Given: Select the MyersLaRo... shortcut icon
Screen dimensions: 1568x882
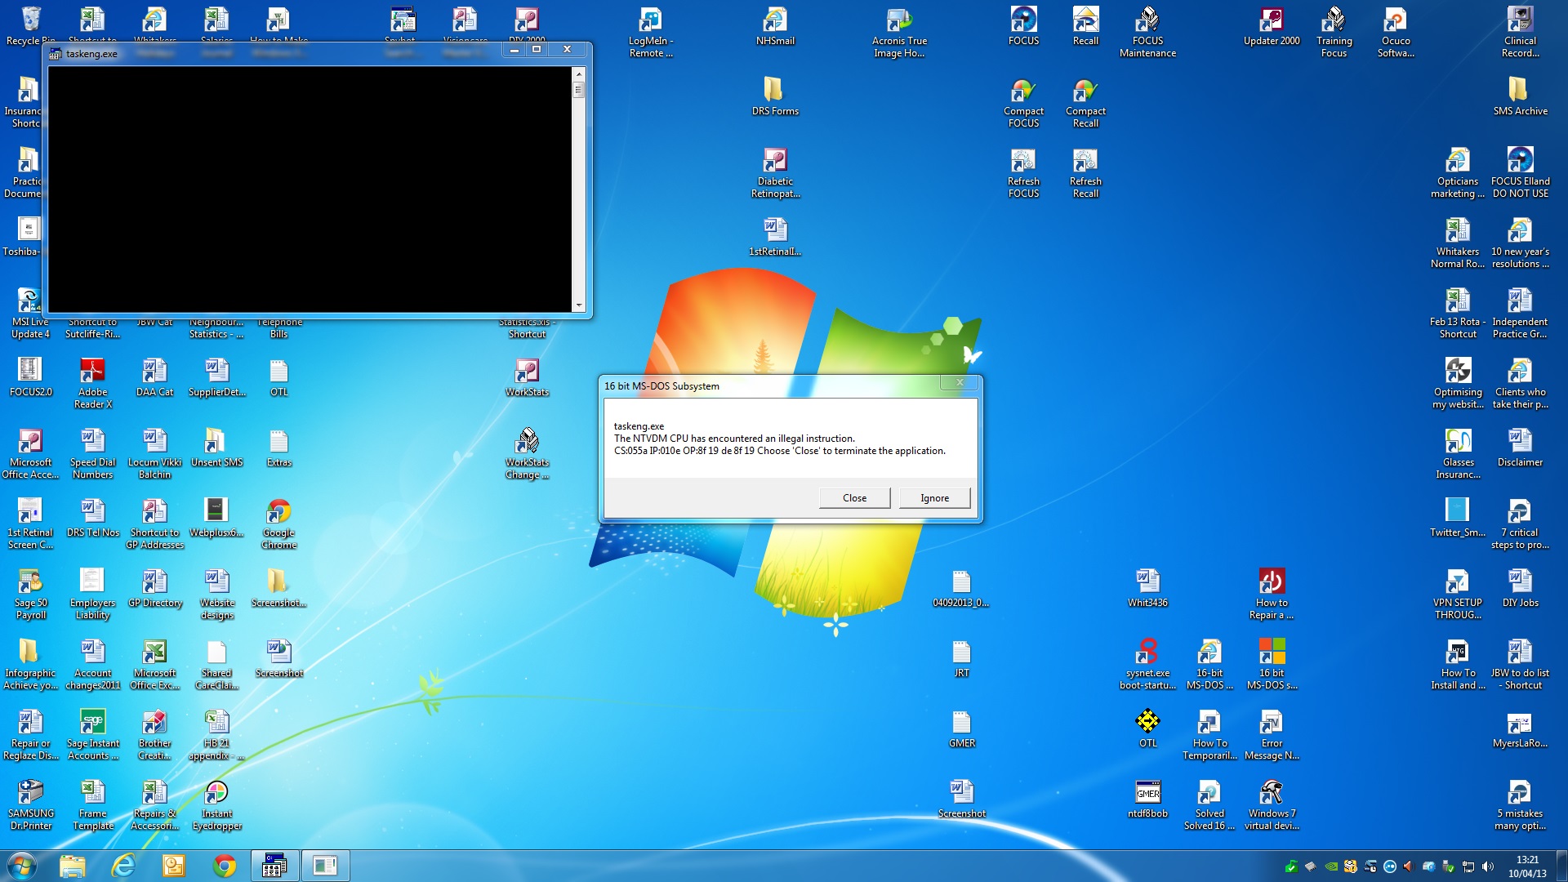Looking at the screenshot, I should [1520, 729].
